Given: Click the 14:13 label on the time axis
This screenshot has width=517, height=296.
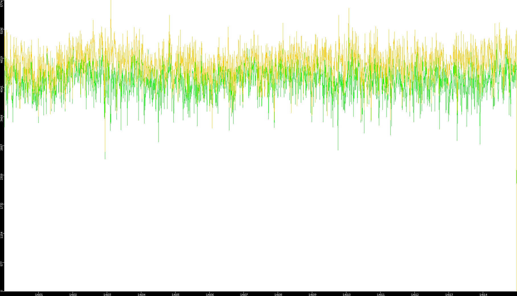Looking at the screenshot, I should [449, 295].
